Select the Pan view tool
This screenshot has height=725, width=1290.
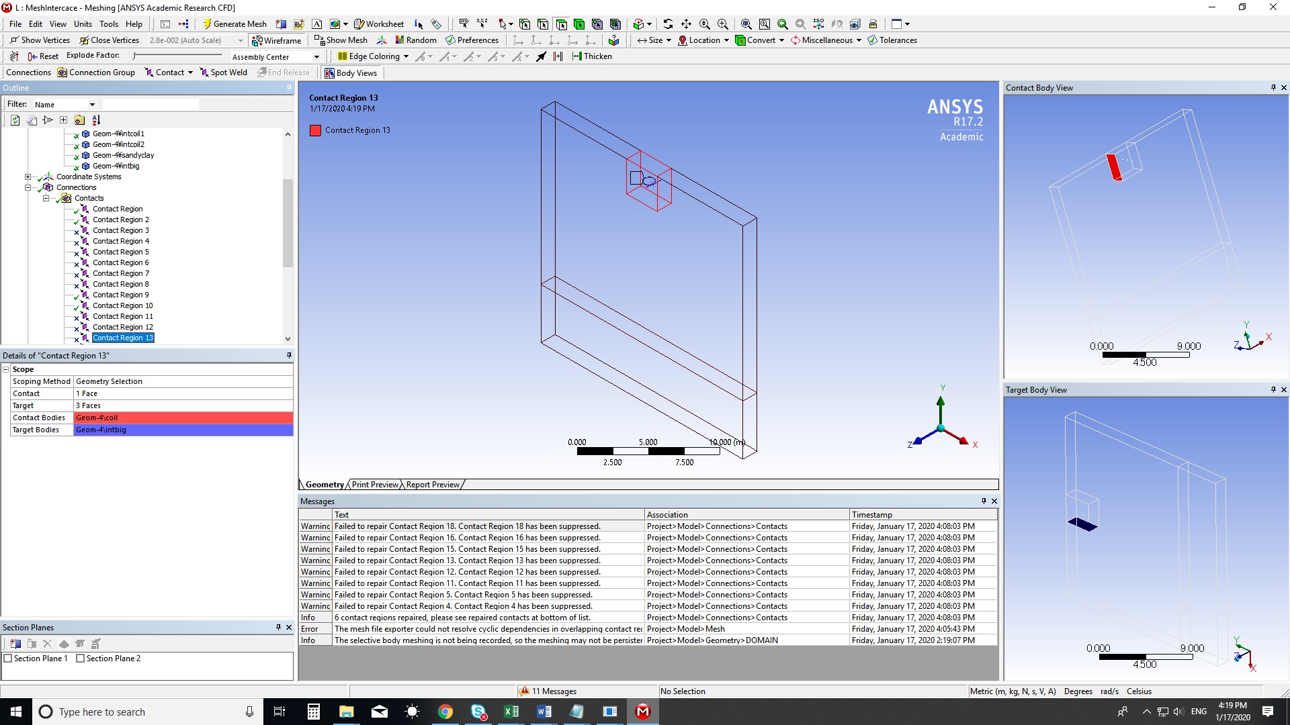(x=686, y=24)
